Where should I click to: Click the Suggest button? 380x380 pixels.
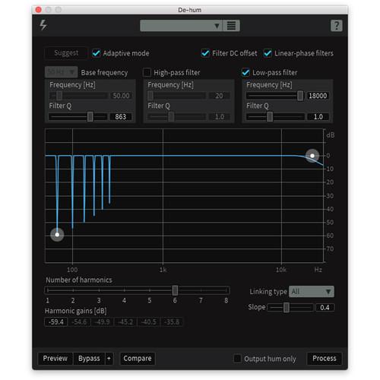click(66, 53)
